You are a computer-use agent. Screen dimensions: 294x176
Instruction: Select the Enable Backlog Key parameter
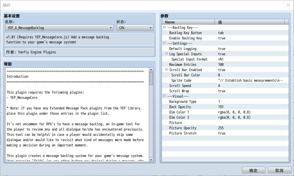pyautogui.click(x=225, y=38)
